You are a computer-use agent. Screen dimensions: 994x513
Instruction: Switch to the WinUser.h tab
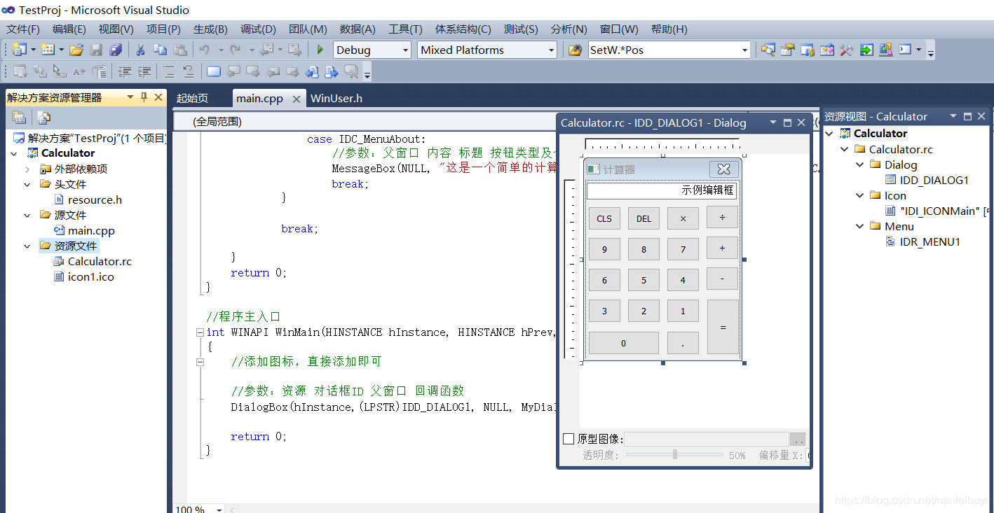pos(336,98)
